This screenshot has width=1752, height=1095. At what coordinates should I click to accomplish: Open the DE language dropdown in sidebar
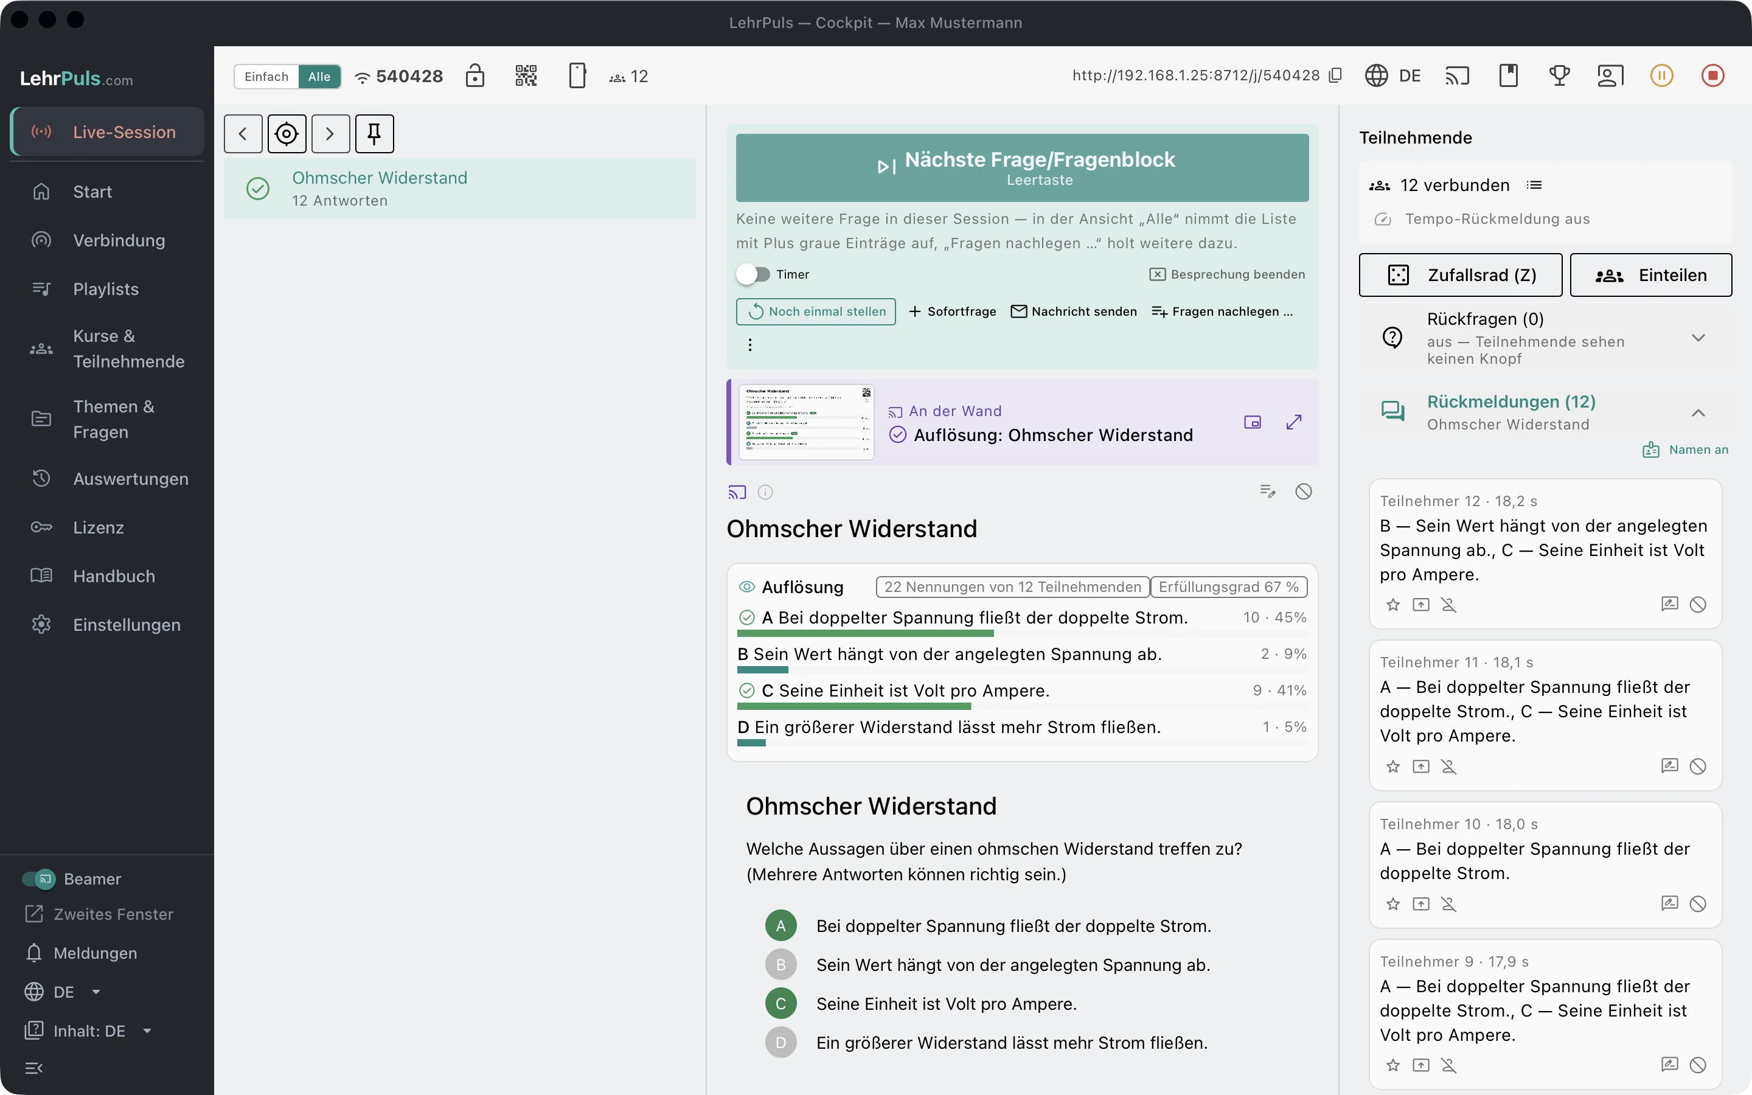click(63, 992)
